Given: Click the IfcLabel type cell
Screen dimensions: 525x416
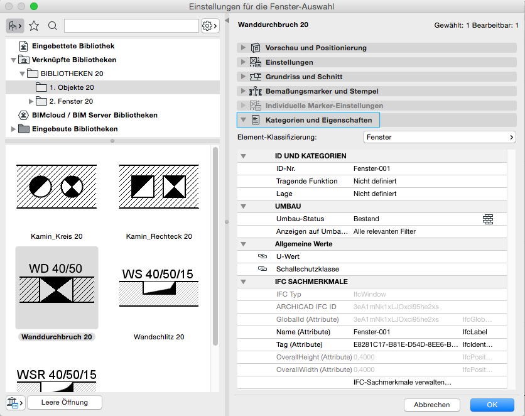Looking at the screenshot, I should coord(475,332).
